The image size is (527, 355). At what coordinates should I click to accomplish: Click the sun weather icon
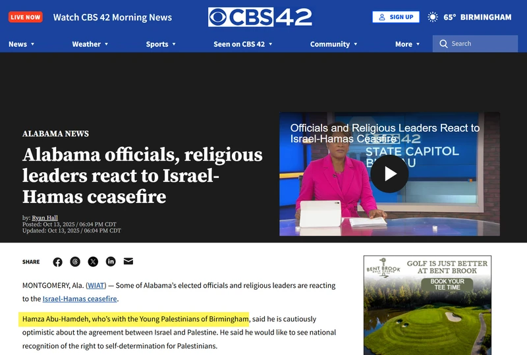(433, 17)
